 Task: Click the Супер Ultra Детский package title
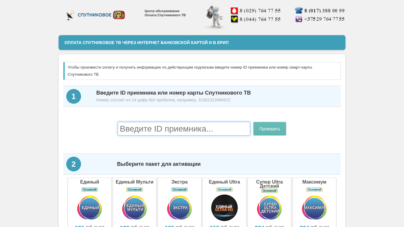click(x=269, y=184)
